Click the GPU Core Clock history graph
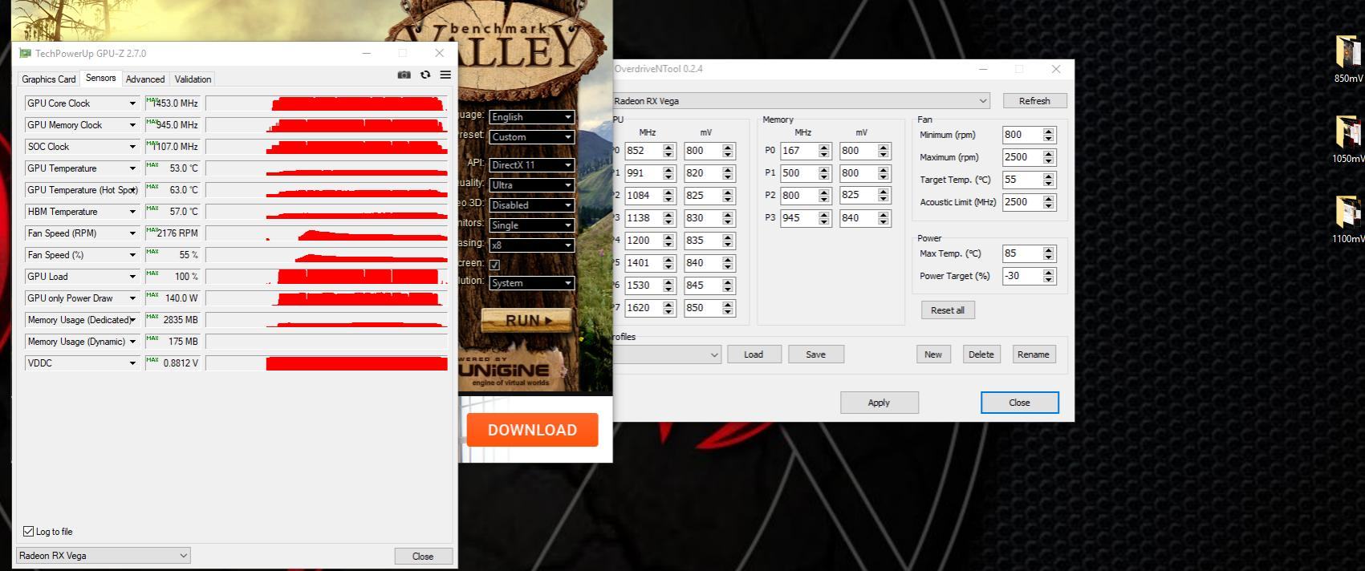 pyautogui.click(x=327, y=103)
